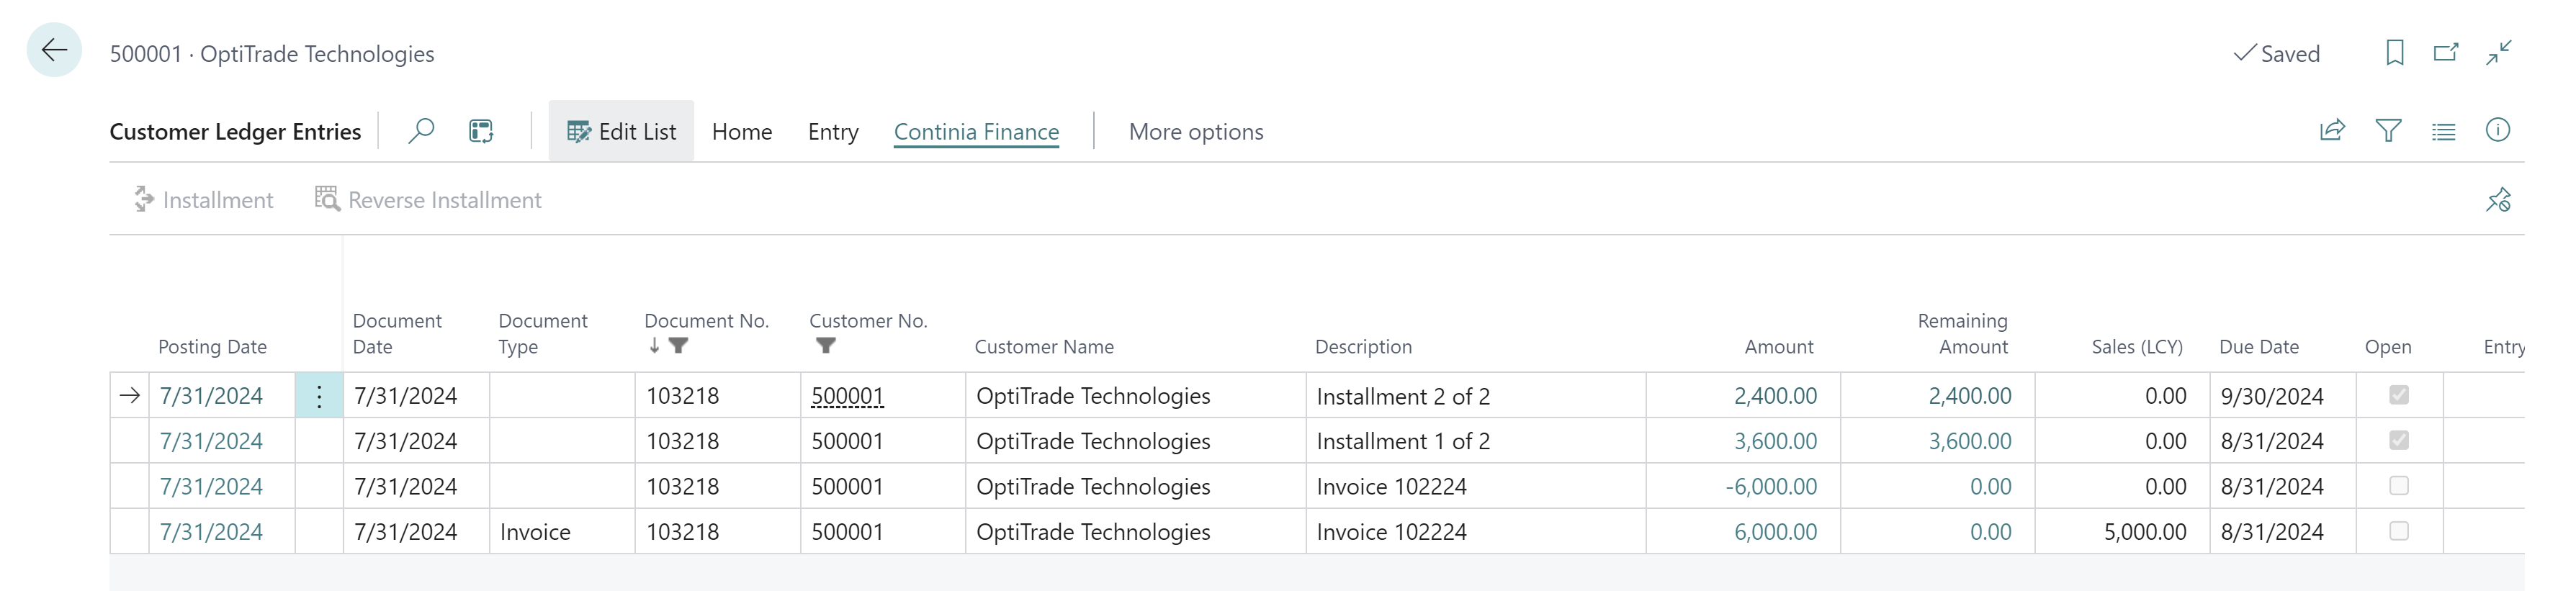Open the Open column header
The image size is (2576, 591).
tap(2388, 347)
